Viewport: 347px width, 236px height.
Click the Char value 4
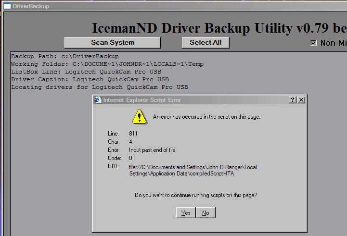click(x=130, y=142)
